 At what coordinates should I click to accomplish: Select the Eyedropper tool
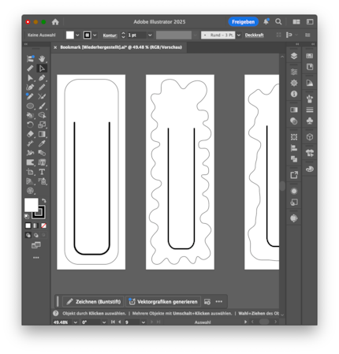pyautogui.click(x=42, y=143)
